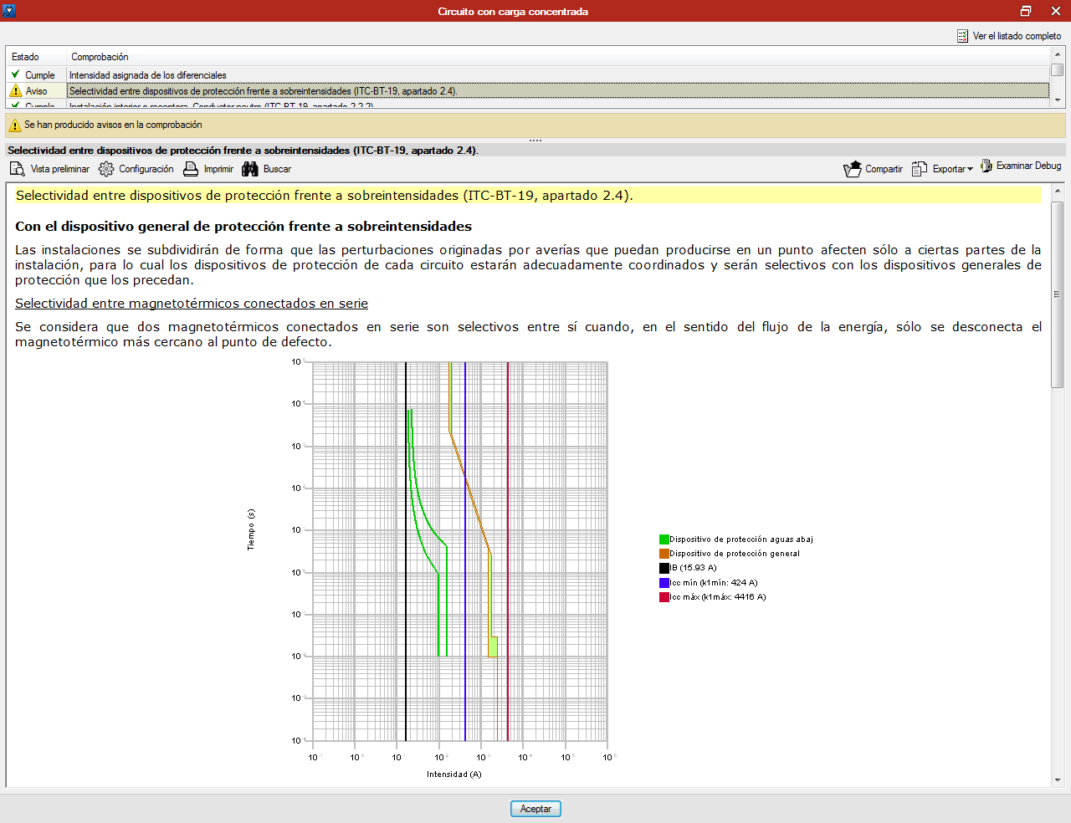Click the Estado column header
1071x823 pixels.
pos(36,57)
